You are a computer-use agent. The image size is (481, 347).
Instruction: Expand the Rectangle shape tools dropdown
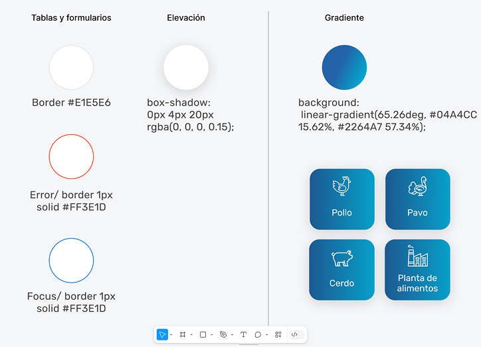(x=212, y=335)
